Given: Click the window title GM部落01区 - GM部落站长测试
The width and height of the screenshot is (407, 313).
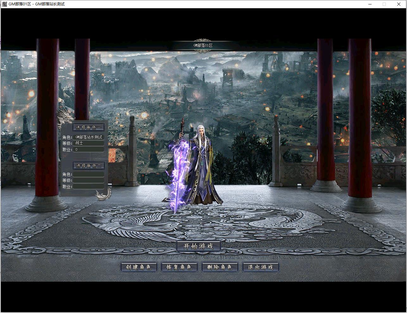Looking at the screenshot, I should point(37,4).
